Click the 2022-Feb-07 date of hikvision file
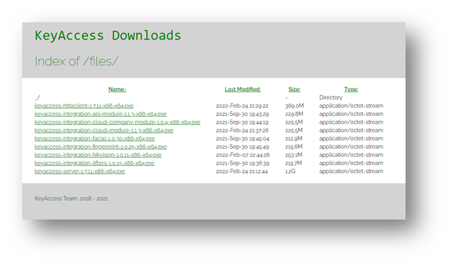Screen dimensions: 450x264 pyautogui.click(x=242, y=155)
